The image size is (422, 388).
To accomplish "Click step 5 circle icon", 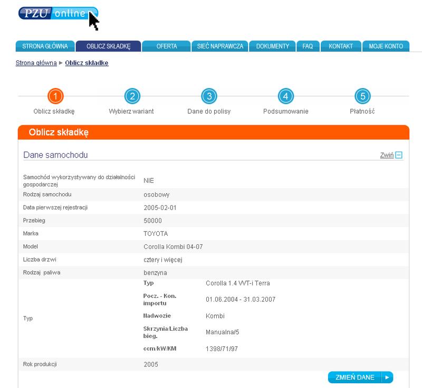I will (362, 96).
